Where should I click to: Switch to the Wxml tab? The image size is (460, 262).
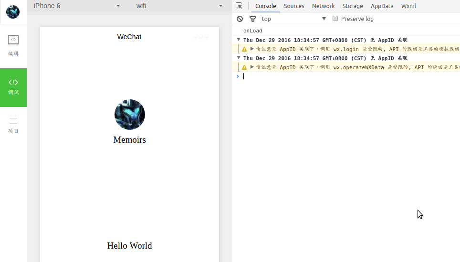pyautogui.click(x=408, y=6)
